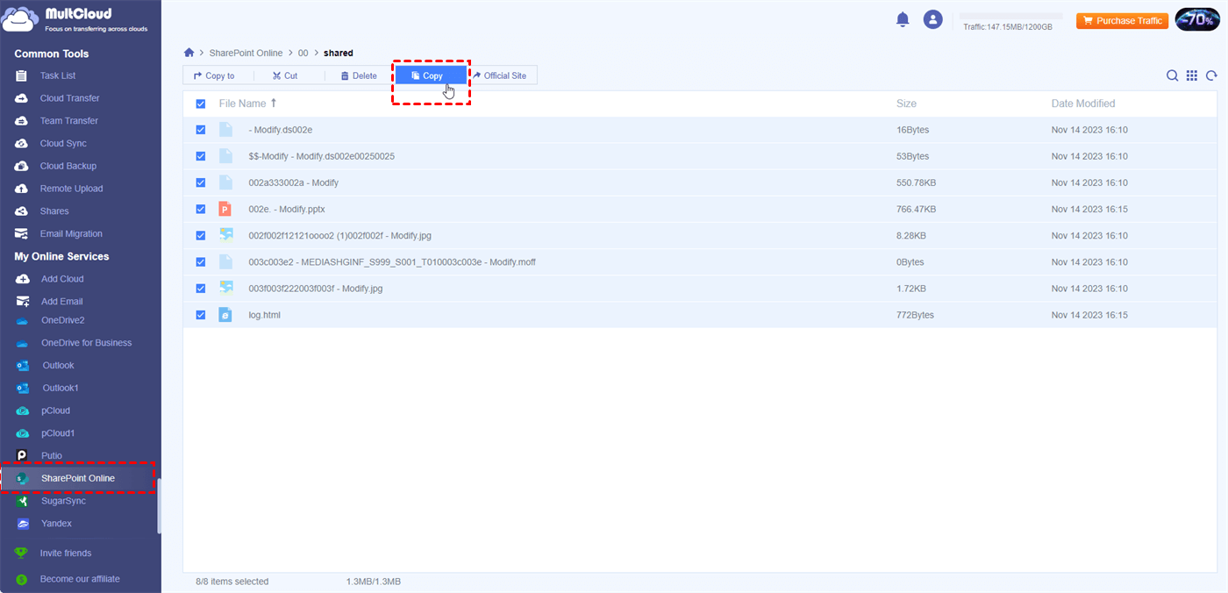Toggle the select-all checkbox in header
This screenshot has height=593, width=1228.
point(201,104)
